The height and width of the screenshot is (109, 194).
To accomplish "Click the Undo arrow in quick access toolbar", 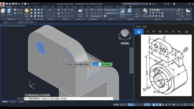I will (28, 4).
